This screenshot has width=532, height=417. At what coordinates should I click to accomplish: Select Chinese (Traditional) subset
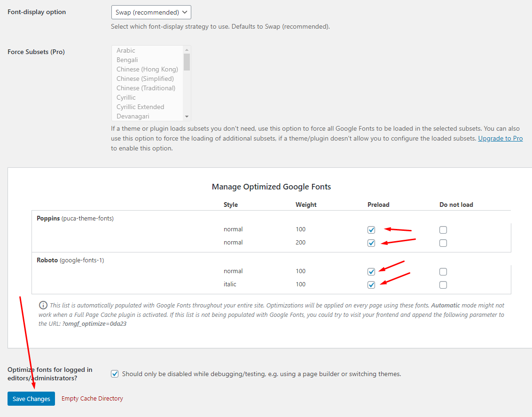(x=147, y=88)
